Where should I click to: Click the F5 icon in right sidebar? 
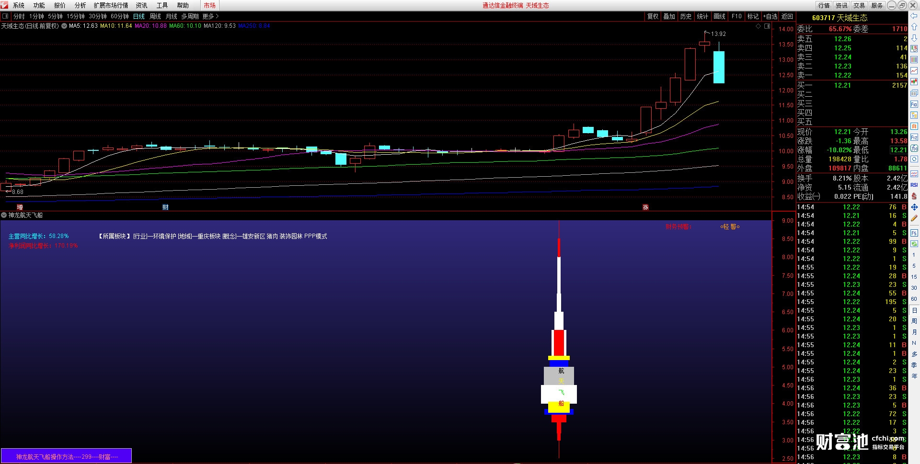click(x=914, y=233)
